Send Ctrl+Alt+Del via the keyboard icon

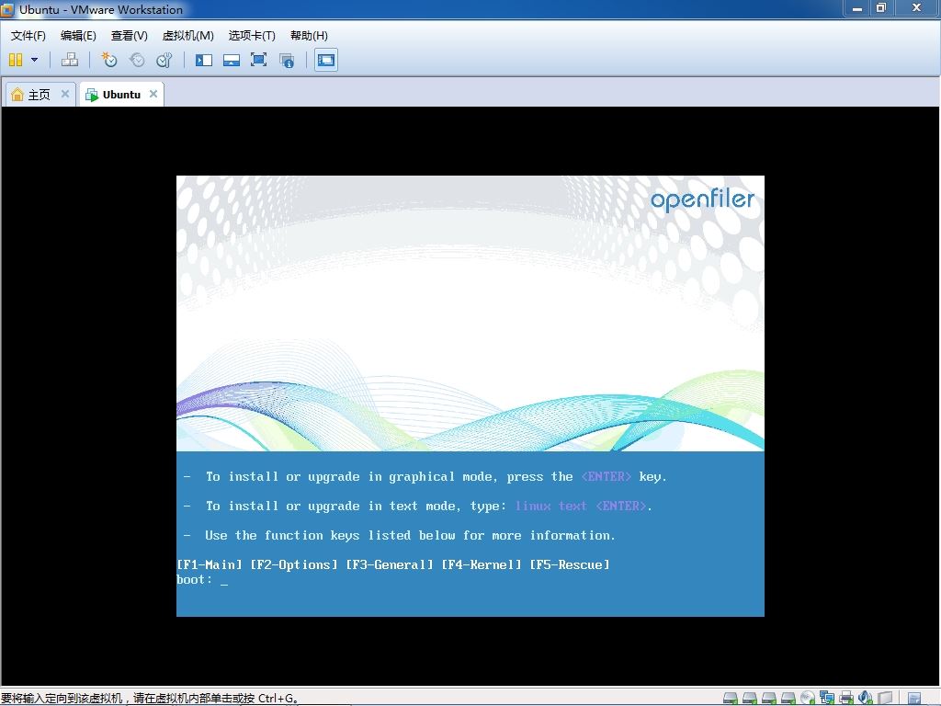70,60
